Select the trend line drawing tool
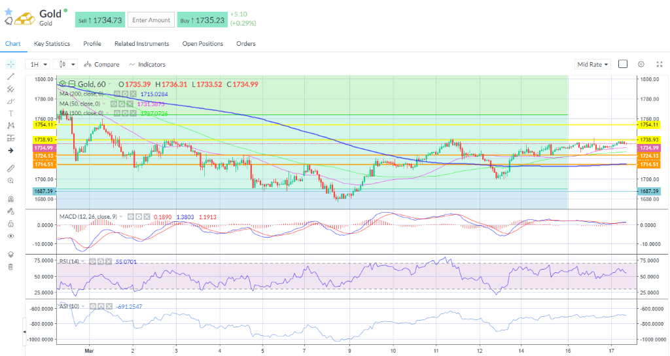The width and height of the screenshot is (670, 356). (10, 77)
